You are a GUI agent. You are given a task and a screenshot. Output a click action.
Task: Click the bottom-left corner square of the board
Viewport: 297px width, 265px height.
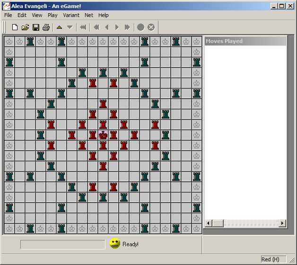click(9, 229)
